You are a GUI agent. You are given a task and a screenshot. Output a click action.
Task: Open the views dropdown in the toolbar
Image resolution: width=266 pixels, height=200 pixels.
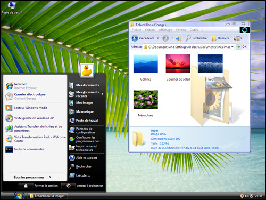click(238, 38)
